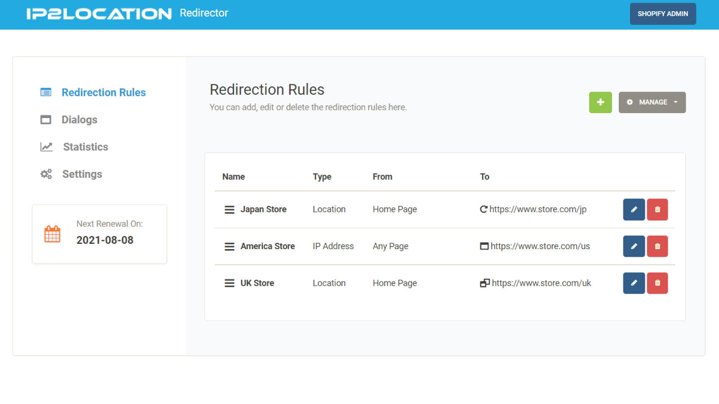
Task: Click the trash icon for America Store
Action: click(657, 246)
